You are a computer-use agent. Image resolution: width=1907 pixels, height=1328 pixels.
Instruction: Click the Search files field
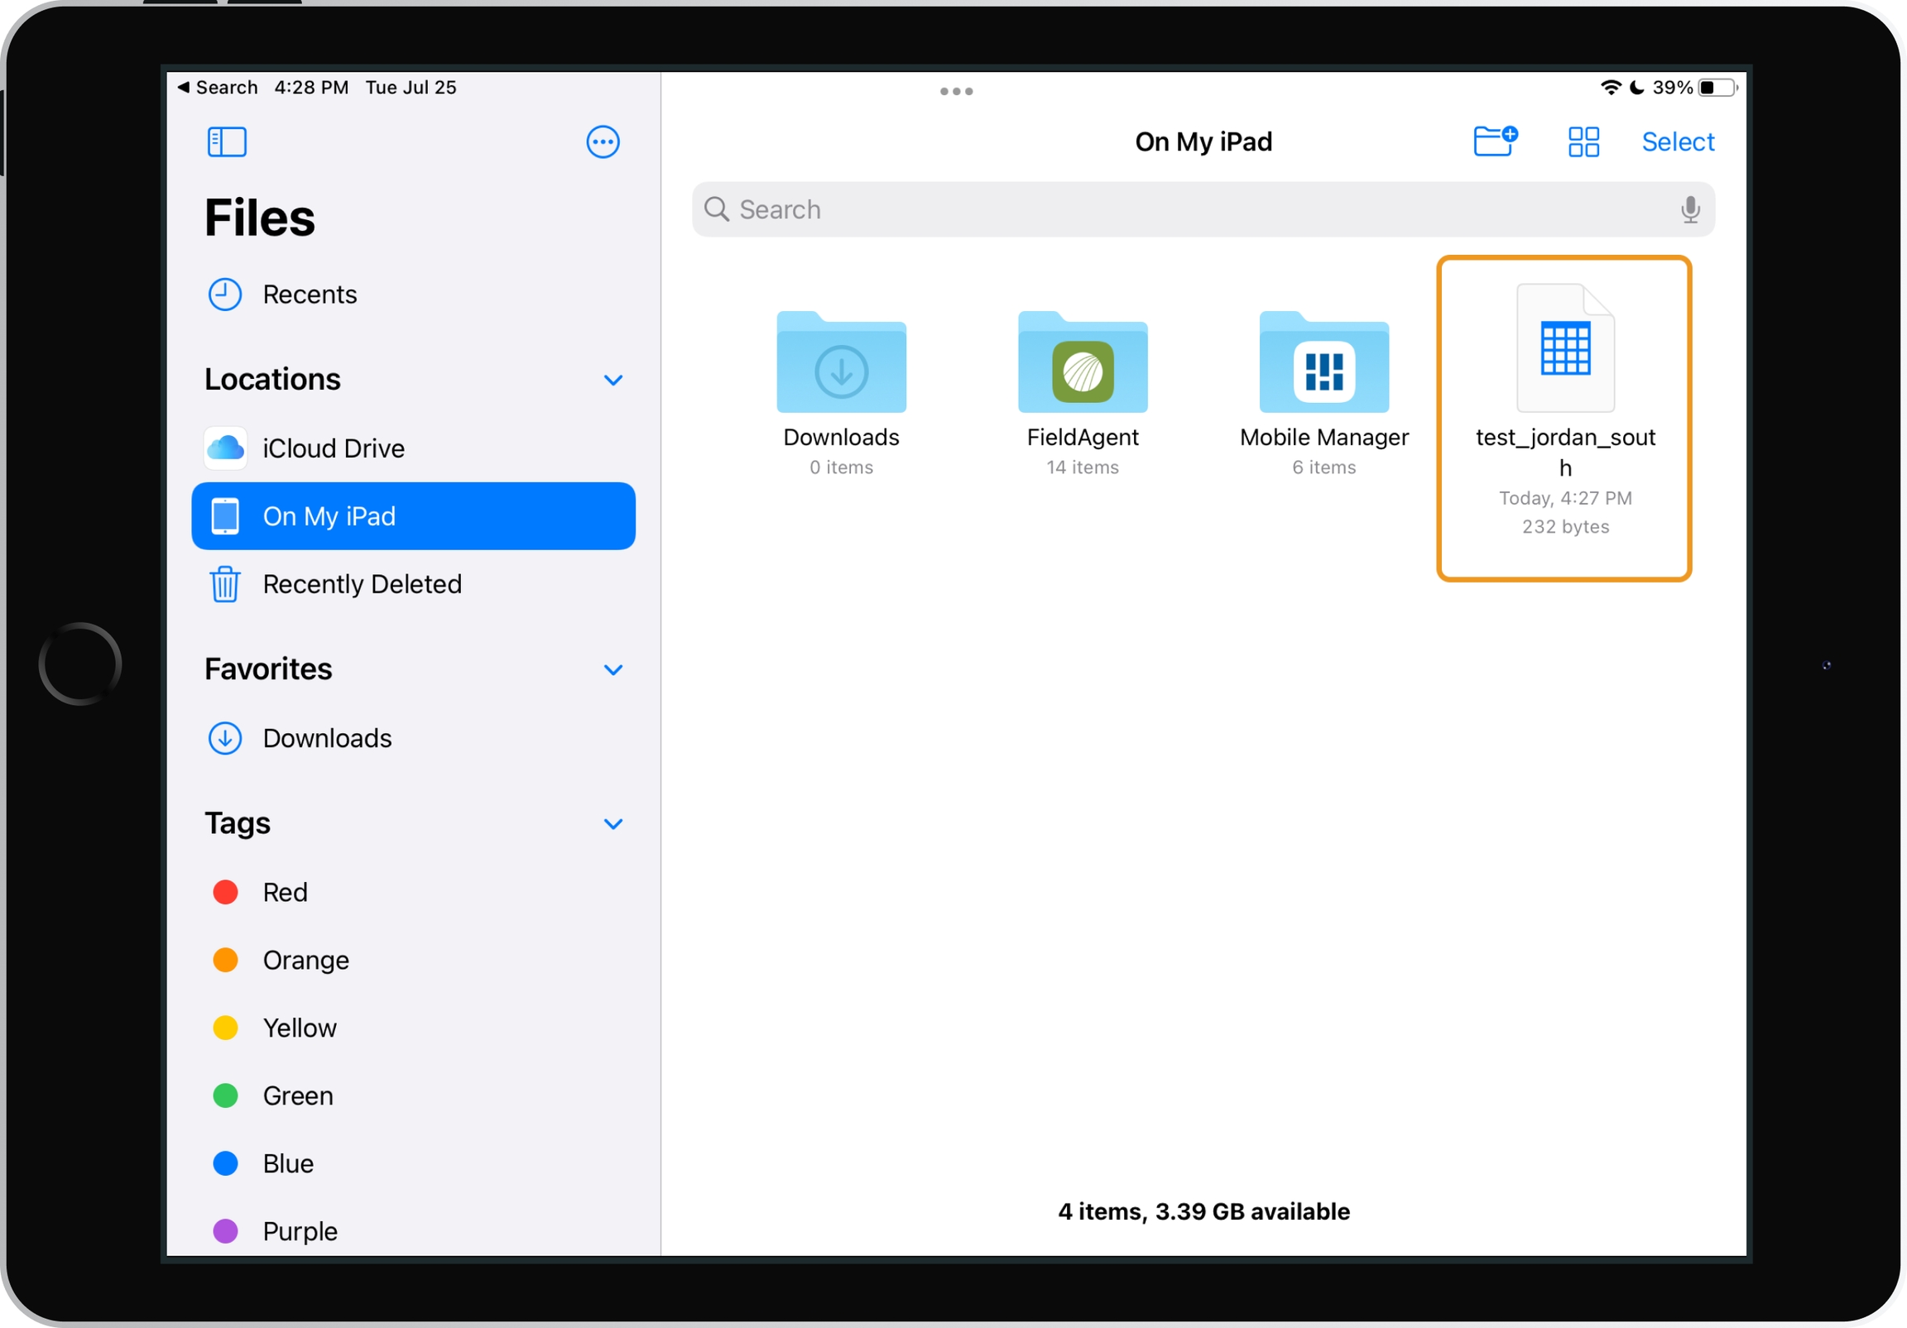click(1188, 209)
